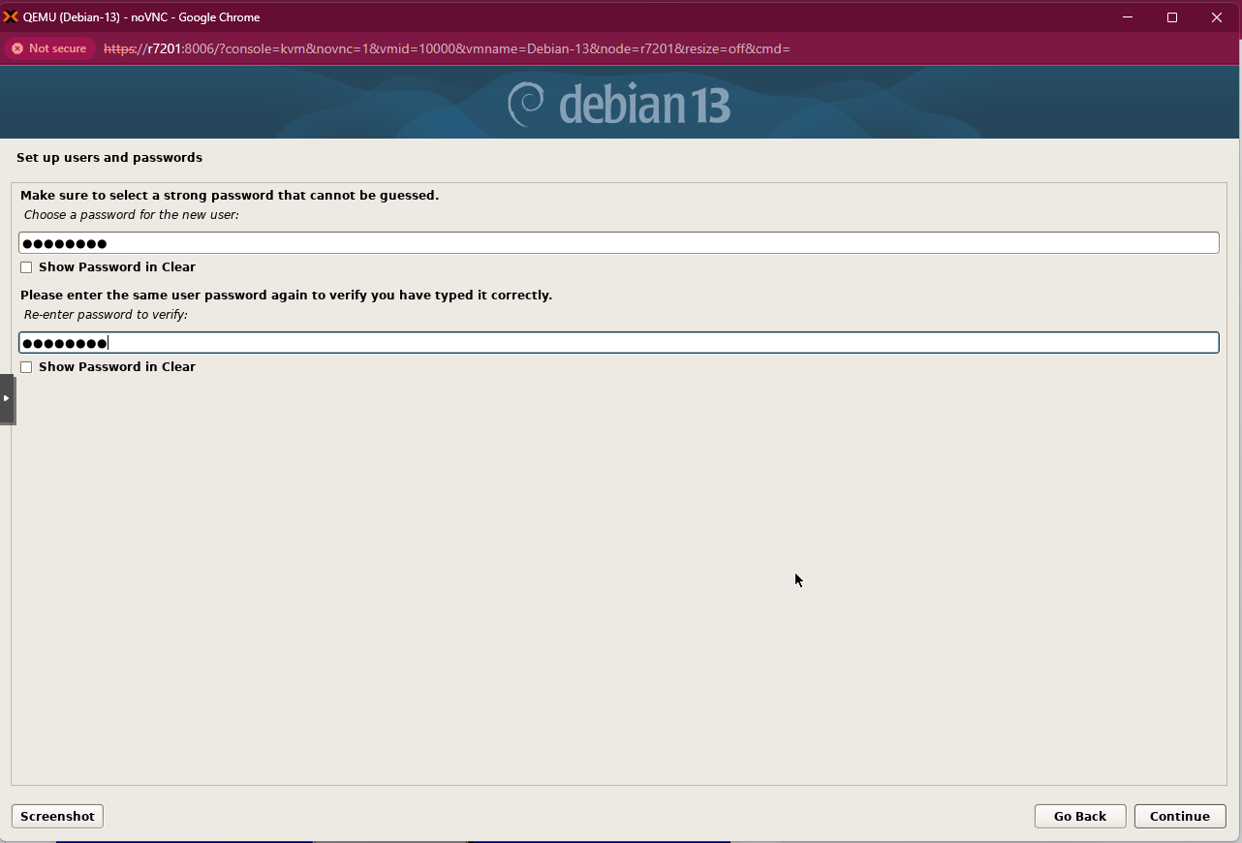Click the debian13 banner text
Viewport: 1242px width, 843px height.
pos(644,104)
